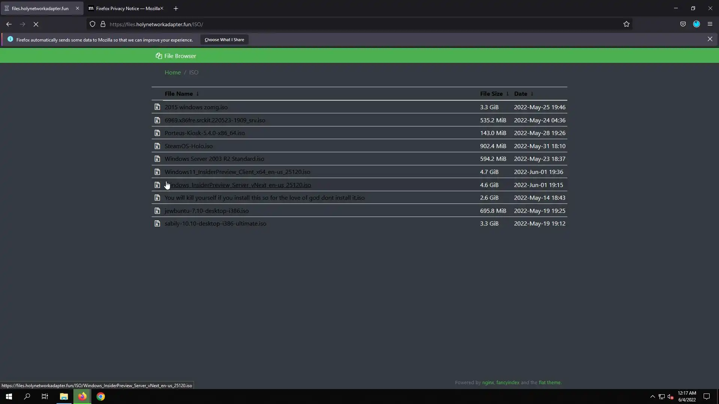Switch to the Firefox Privacy Notice tab
719x404 pixels.
click(x=124, y=8)
